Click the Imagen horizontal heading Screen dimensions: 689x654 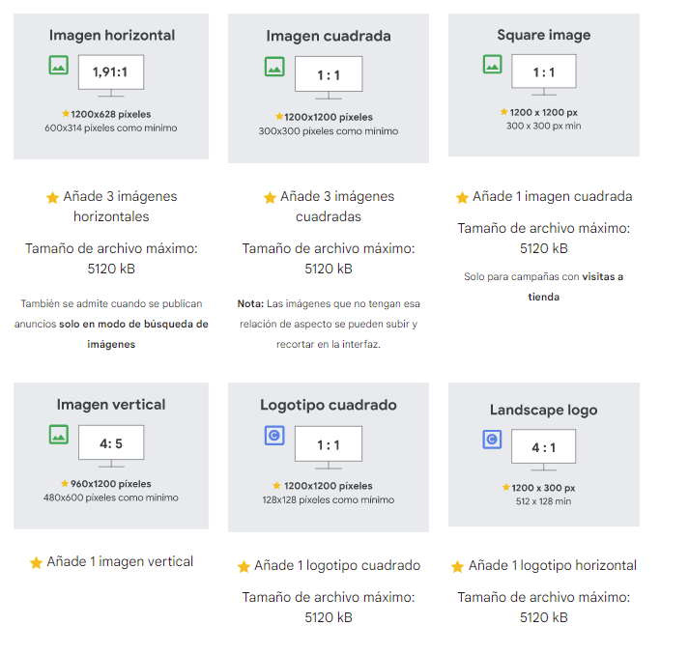coord(112,35)
